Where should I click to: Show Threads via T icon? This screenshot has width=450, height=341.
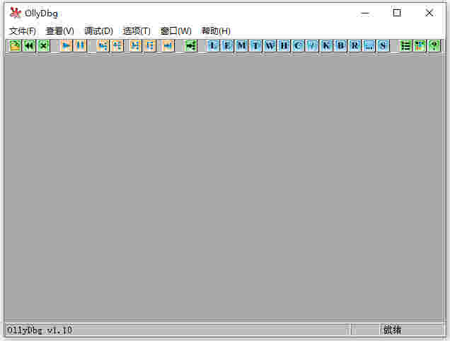pos(255,45)
